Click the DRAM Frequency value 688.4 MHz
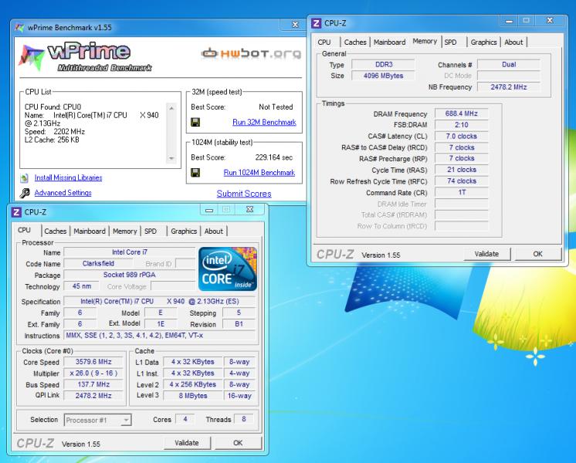Screen dimensions: 576x463 pos(462,113)
